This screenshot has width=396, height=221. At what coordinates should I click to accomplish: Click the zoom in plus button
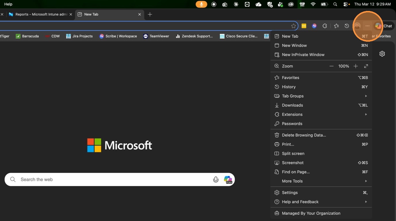pyautogui.click(x=356, y=66)
